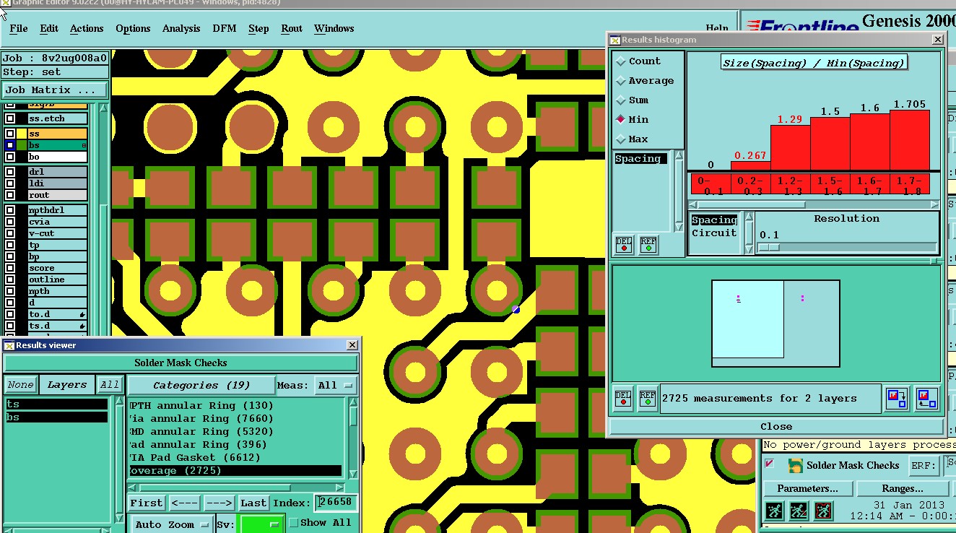The image size is (956, 533).
Task: Open the Rout menu
Action: tap(292, 29)
